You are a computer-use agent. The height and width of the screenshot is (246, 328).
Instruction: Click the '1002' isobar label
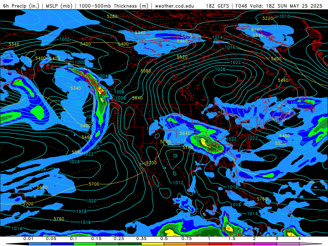click(x=65, y=39)
